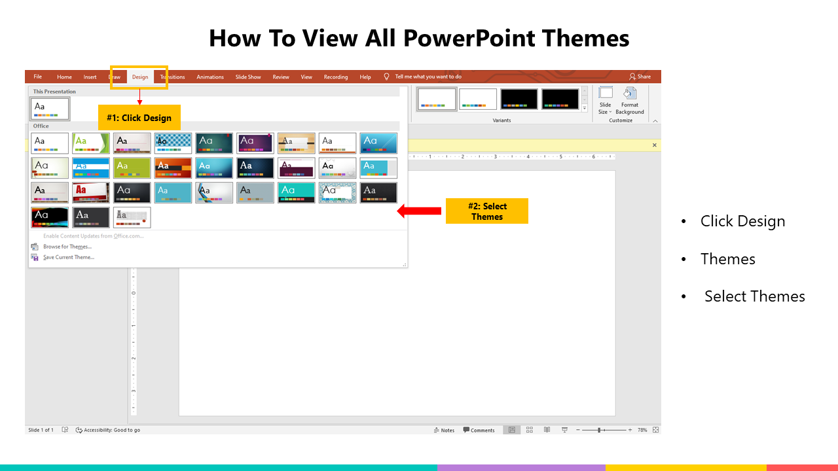This screenshot has height=471, width=838.
Task: Click the lightbulb Tell me icon
Action: 386,77
